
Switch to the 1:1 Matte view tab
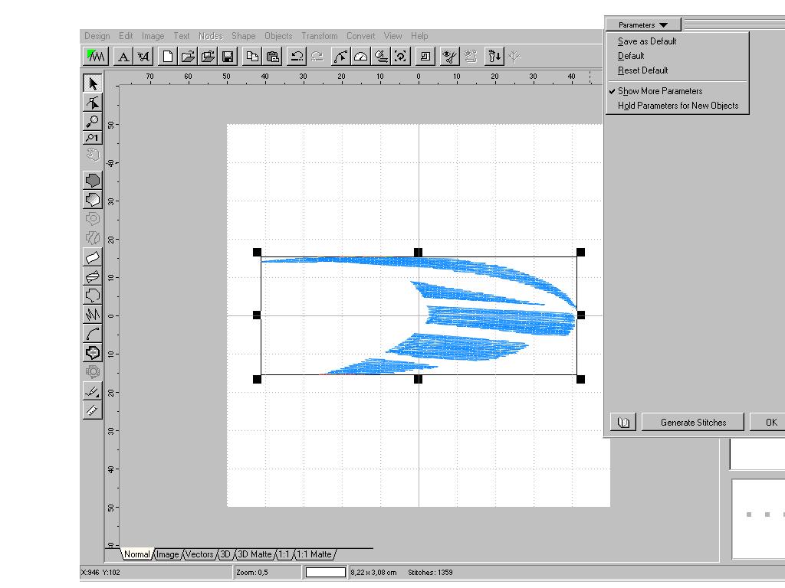tap(314, 554)
